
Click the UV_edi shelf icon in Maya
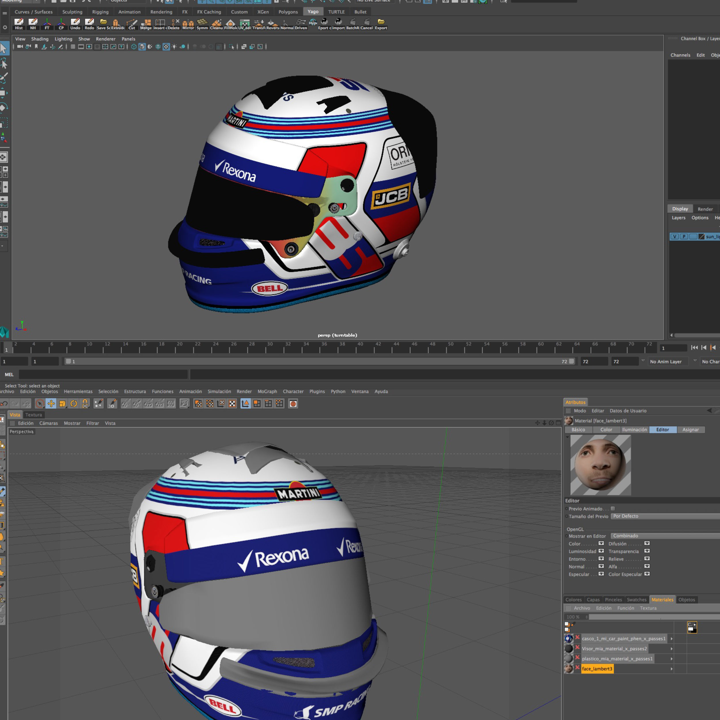pos(245,24)
